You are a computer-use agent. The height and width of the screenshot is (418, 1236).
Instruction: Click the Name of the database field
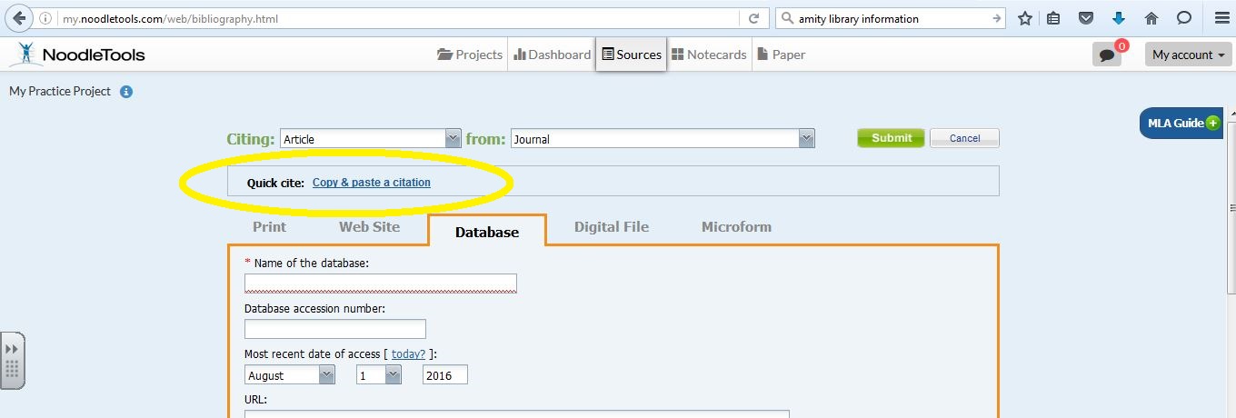381,284
